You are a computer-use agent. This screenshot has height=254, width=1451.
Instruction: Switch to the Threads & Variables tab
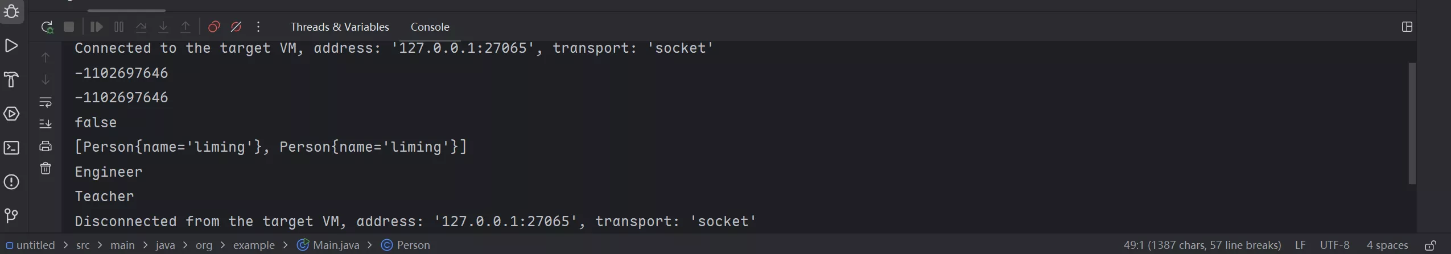(x=340, y=27)
